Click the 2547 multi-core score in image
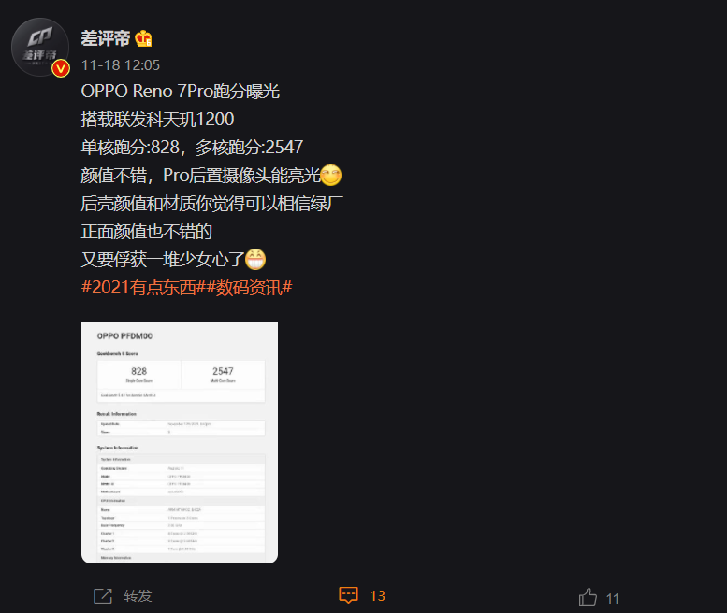727x613 pixels. tap(223, 371)
